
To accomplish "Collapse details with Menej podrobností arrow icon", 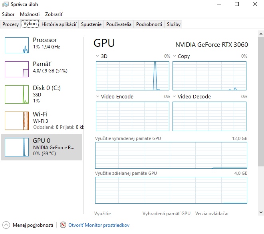I will point(6,225).
